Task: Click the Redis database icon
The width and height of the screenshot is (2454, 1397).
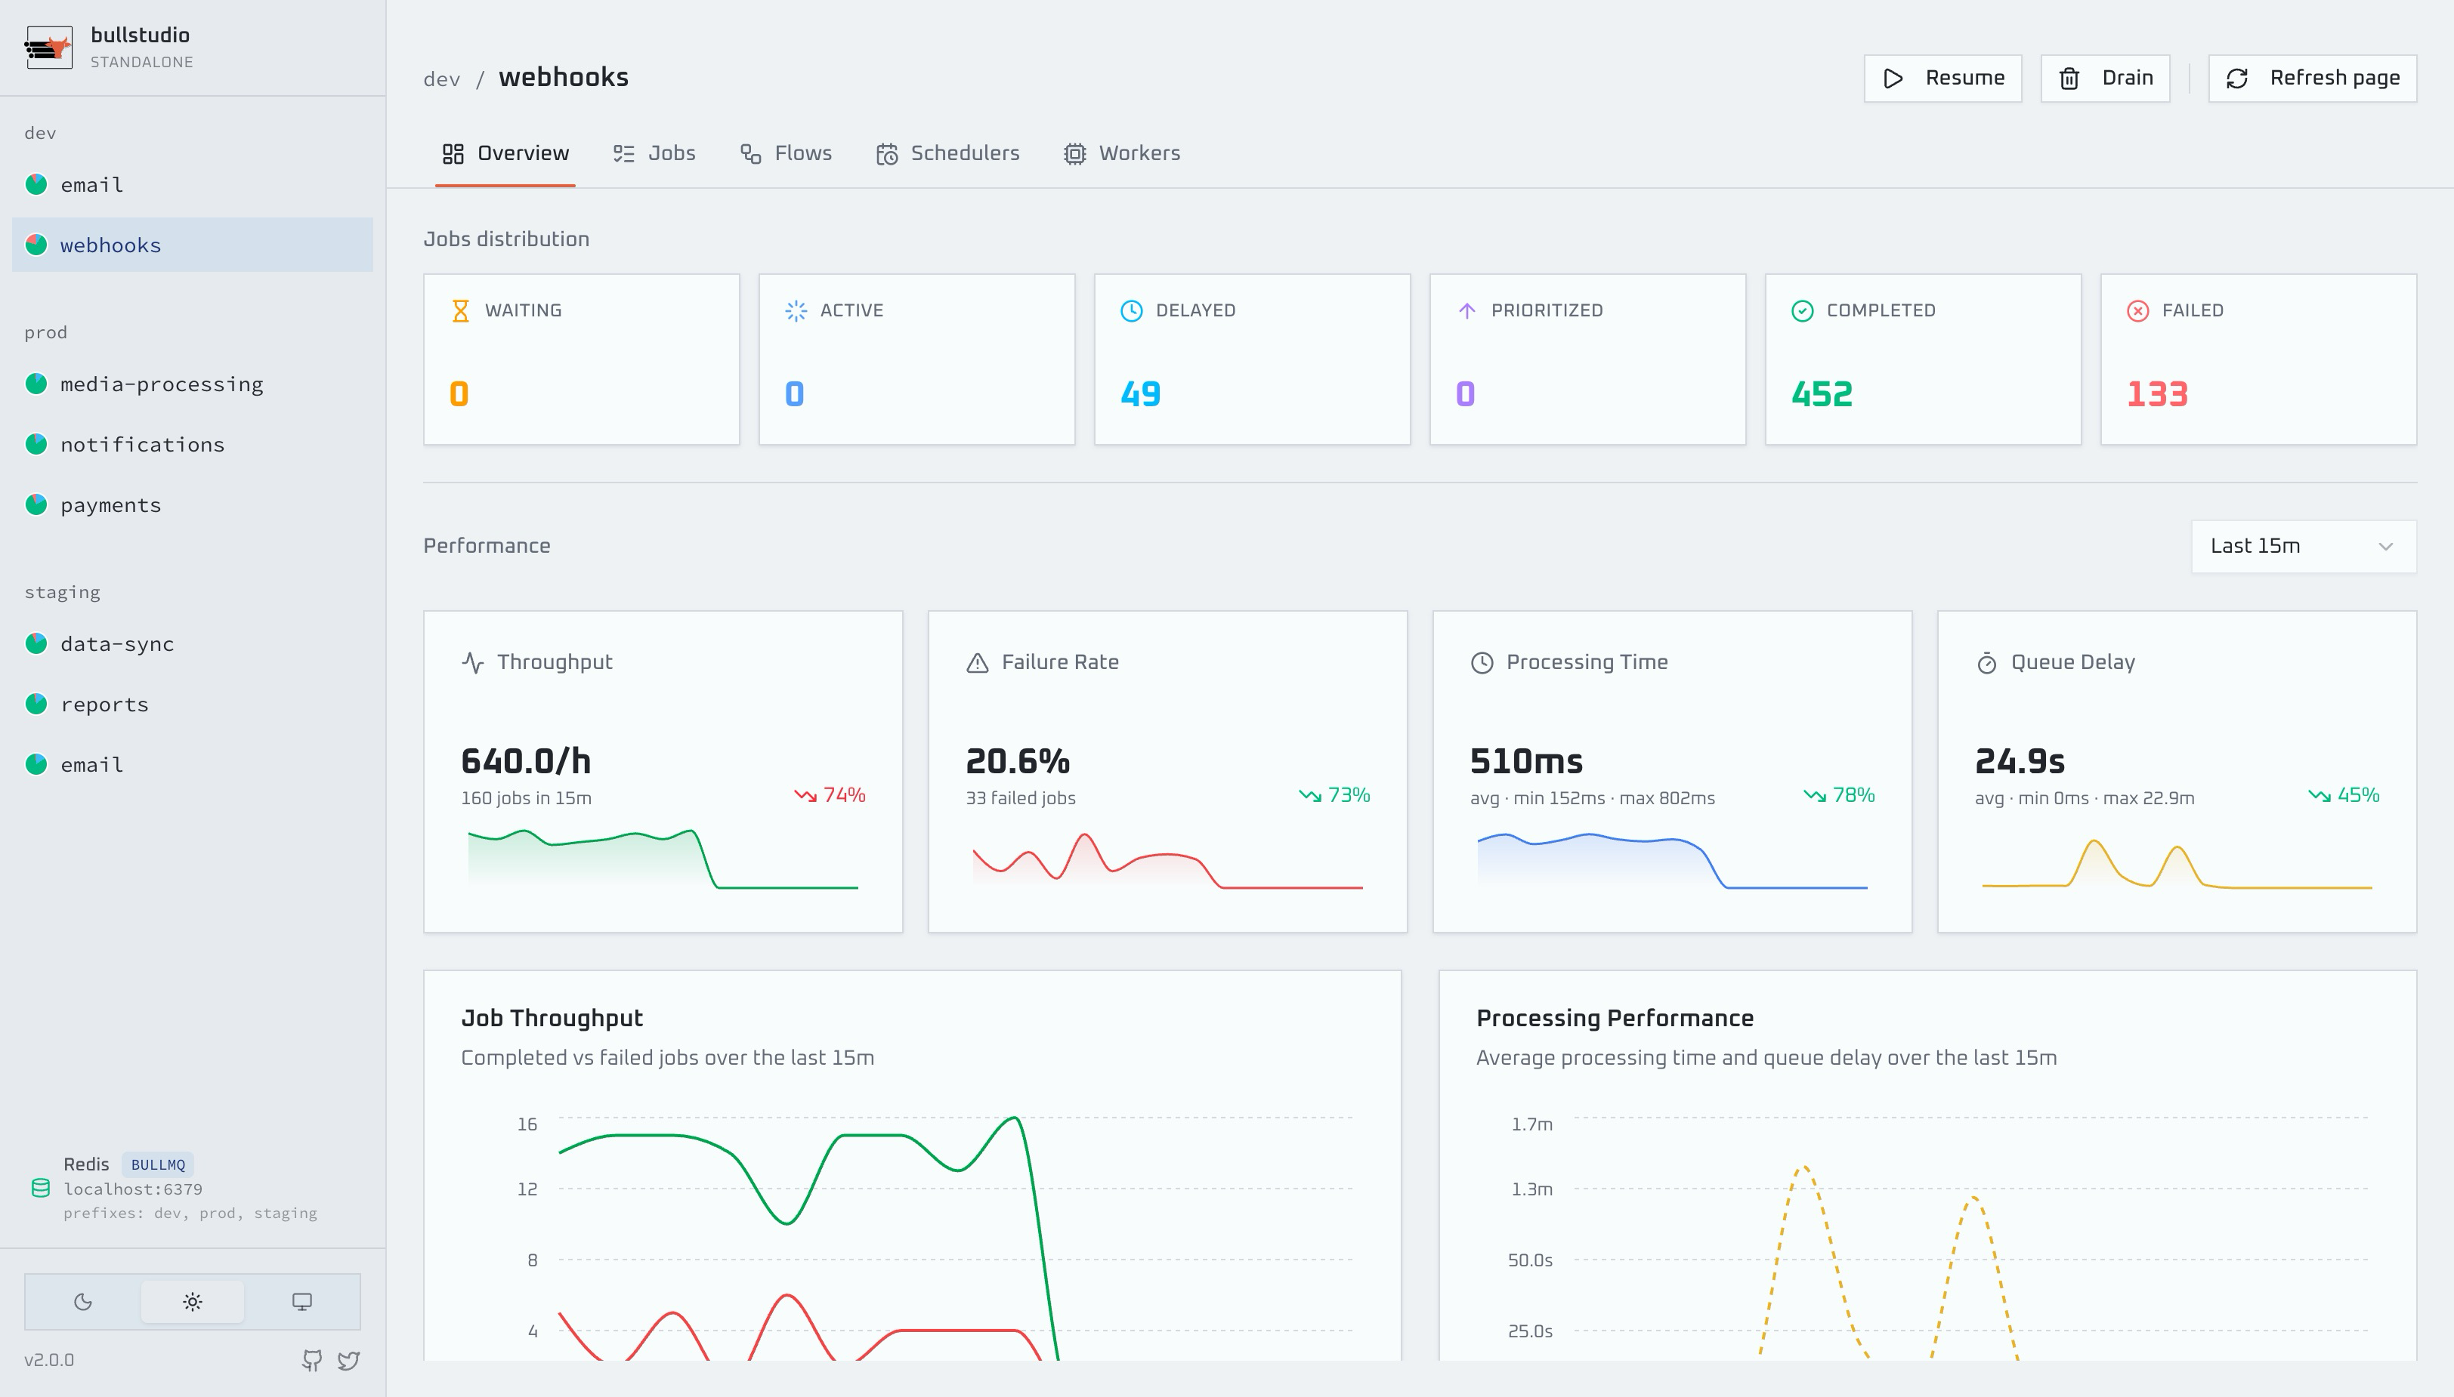Action: tap(40, 1188)
